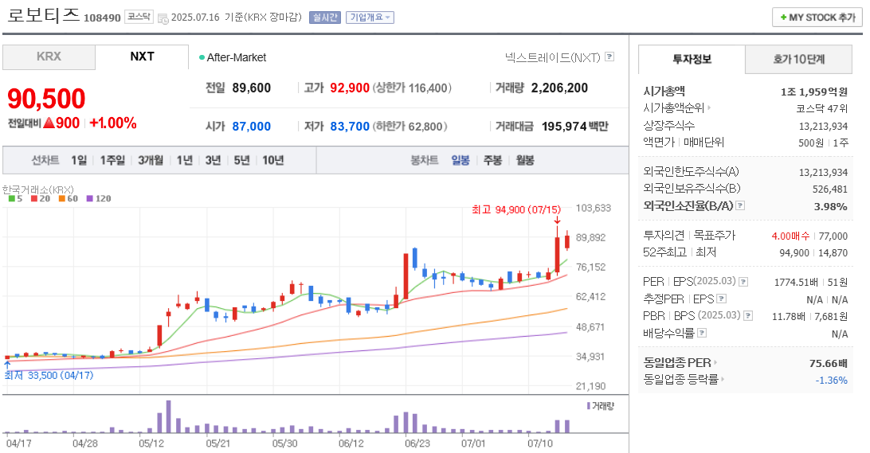Click the 외국인소진율 value 3.98%
This screenshot has height=453, width=870.
pos(831,206)
